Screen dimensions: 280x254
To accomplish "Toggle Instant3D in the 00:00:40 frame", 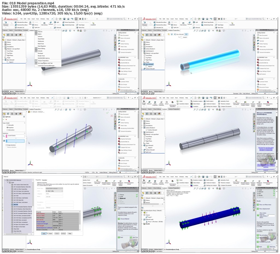I will coord(93,24).
